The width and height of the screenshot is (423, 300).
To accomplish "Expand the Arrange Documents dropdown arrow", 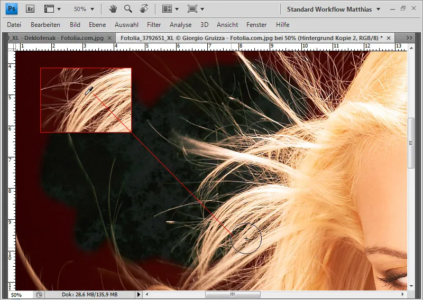I will [x=177, y=9].
